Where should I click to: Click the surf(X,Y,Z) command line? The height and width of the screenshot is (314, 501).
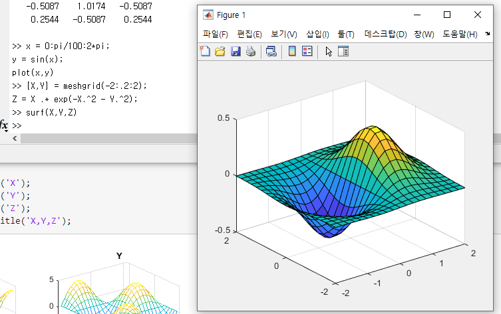[45, 112]
